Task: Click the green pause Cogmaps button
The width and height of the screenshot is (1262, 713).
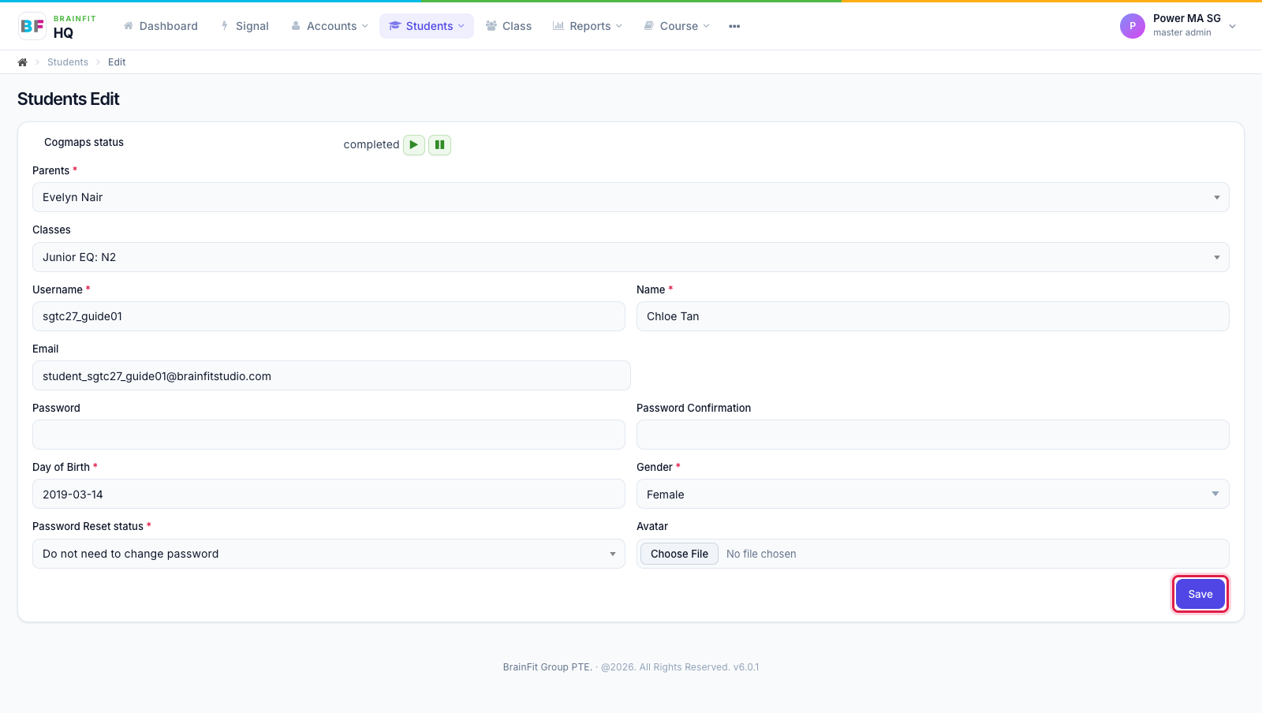Action: pyautogui.click(x=440, y=144)
